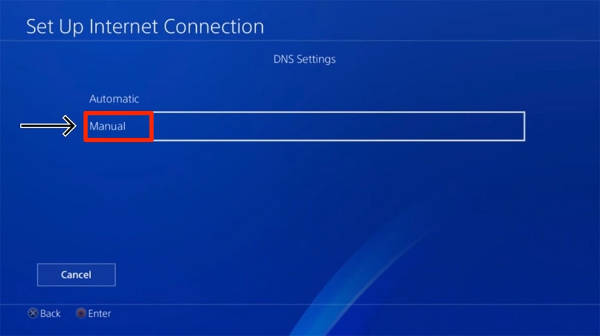This screenshot has height=336, width=600.
Task: Click the Back label in the footer
Action: [x=50, y=313]
